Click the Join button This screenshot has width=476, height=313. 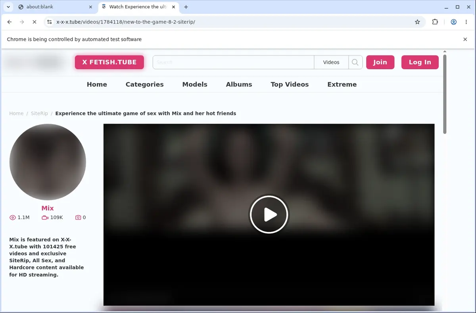tap(380, 62)
